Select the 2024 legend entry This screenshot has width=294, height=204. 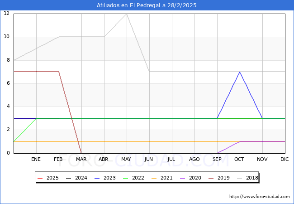click(x=77, y=178)
